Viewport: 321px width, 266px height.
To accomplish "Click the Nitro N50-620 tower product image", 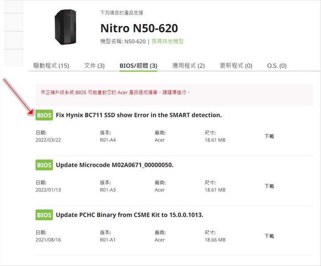I will coord(65,27).
